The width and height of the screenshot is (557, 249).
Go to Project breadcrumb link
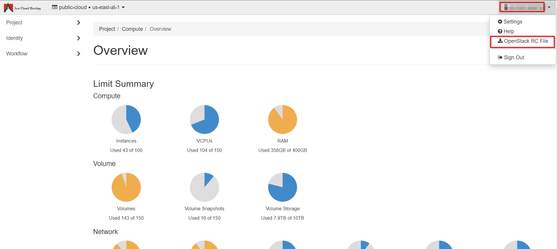(107, 29)
